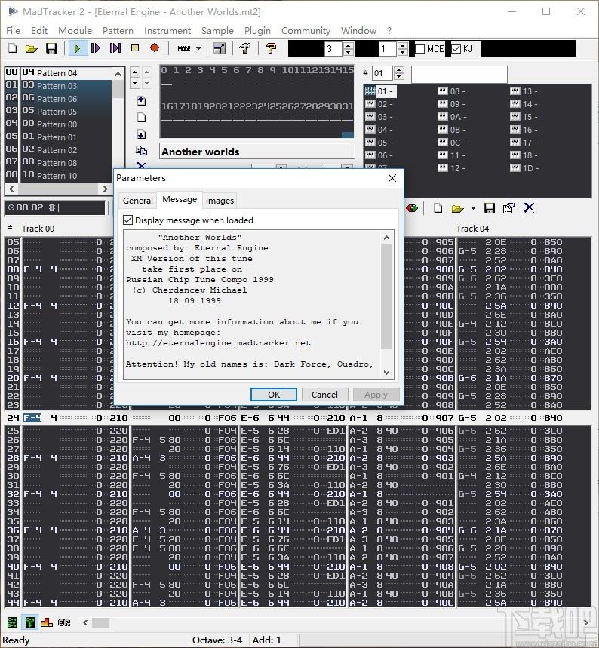Image resolution: width=599 pixels, height=648 pixels.
Task: Select instrument slot 1D
Action: click(524, 168)
